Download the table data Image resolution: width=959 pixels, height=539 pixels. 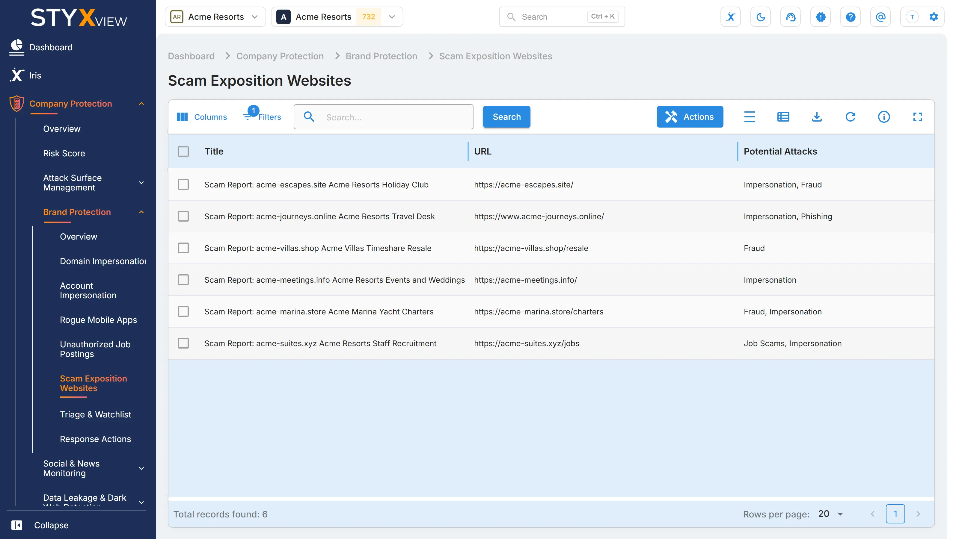pyautogui.click(x=817, y=117)
